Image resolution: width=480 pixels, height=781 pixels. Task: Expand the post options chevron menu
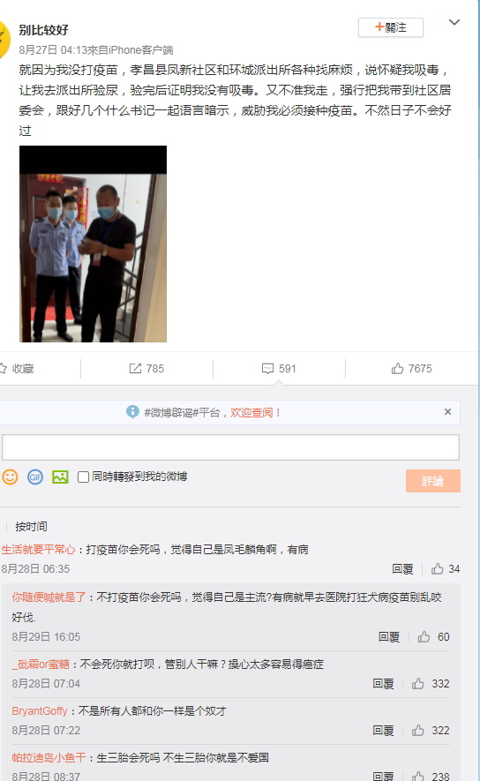[x=454, y=22]
